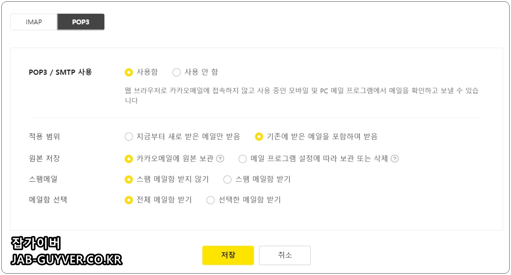This screenshot has height=275, width=511.
Task: Select 메일 프로그램 설정에 따라 보관 또는 삭제
Action: click(243, 159)
